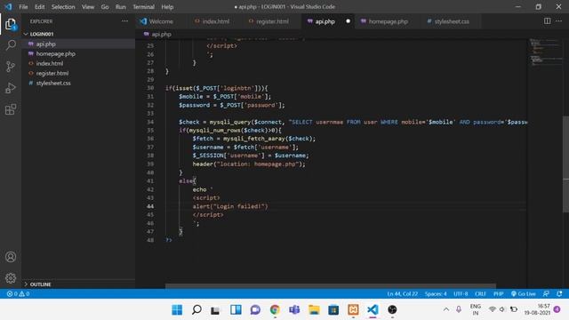Open notifications bell in status bar

559,293
